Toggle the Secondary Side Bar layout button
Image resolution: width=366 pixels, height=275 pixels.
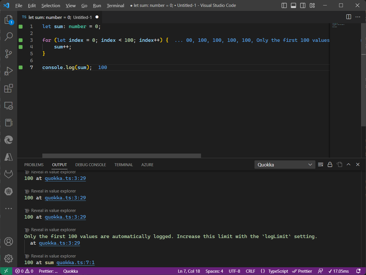pyautogui.click(x=303, y=5)
